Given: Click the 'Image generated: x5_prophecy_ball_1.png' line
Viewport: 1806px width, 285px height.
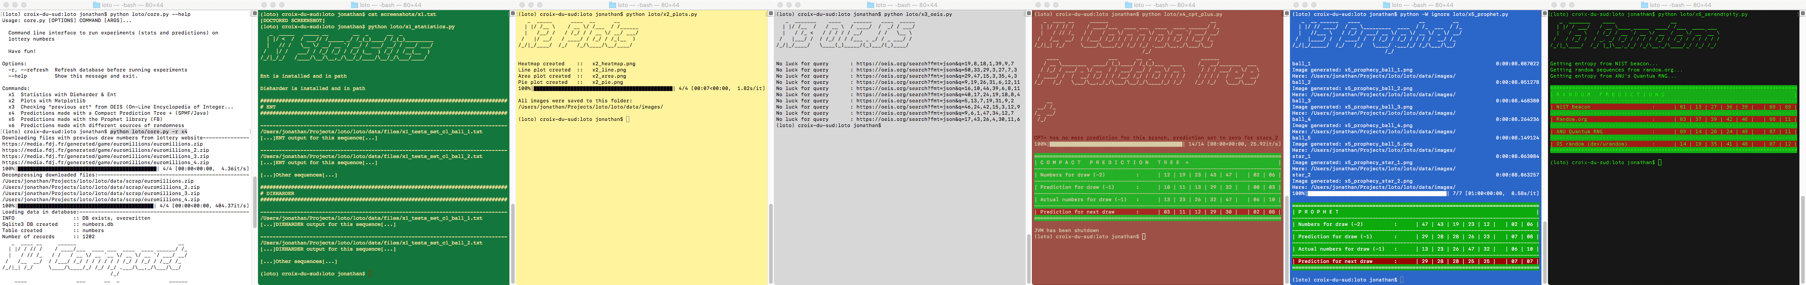Looking at the screenshot, I should (1352, 70).
